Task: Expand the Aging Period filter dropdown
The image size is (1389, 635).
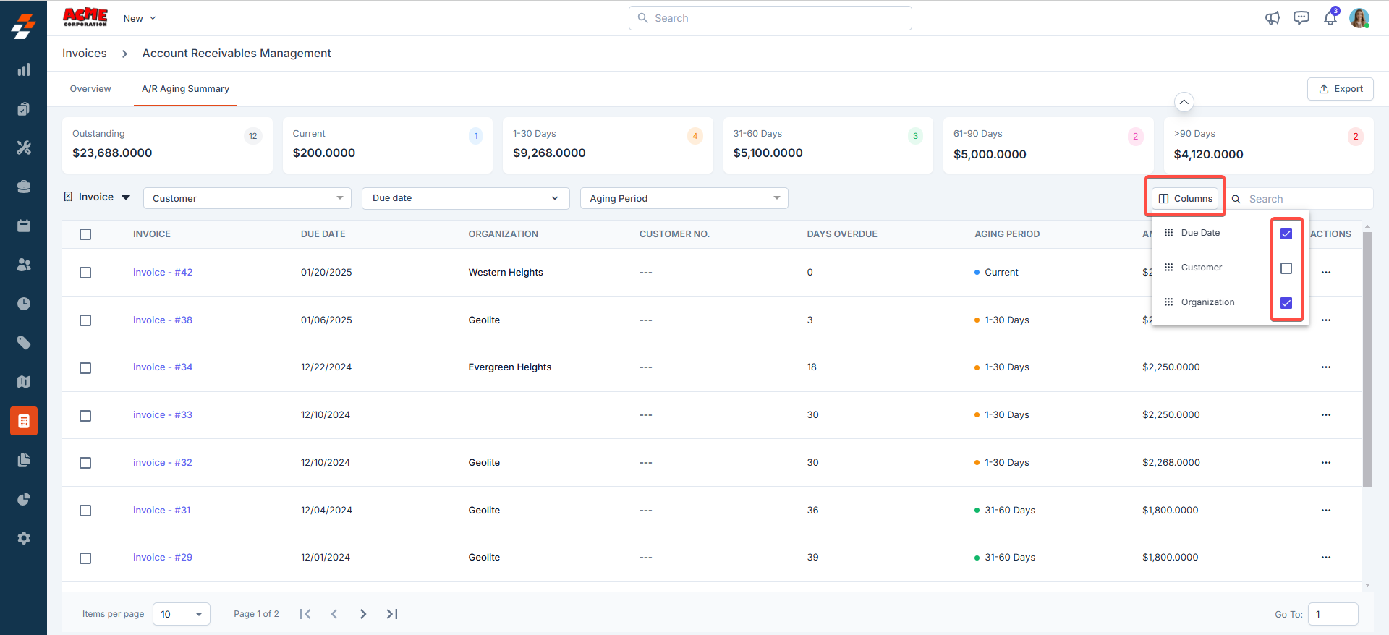Action: point(684,198)
